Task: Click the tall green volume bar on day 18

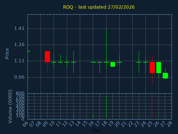Action: (x=106, y=107)
